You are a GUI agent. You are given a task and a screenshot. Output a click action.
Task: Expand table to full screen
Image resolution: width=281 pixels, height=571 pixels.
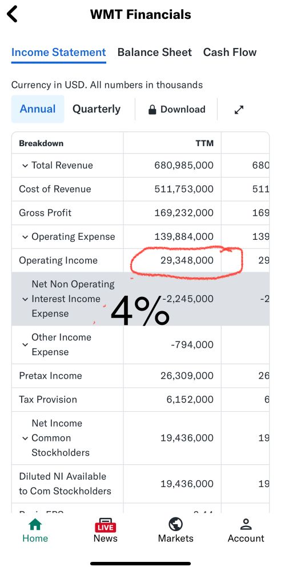click(x=239, y=110)
